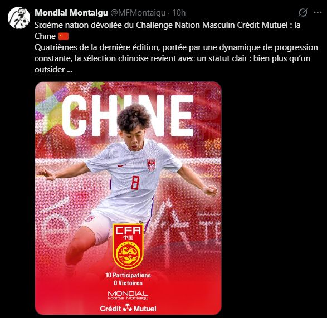Expand the truncated text after outsider
Screen dimensions: 327x318
[70, 70]
